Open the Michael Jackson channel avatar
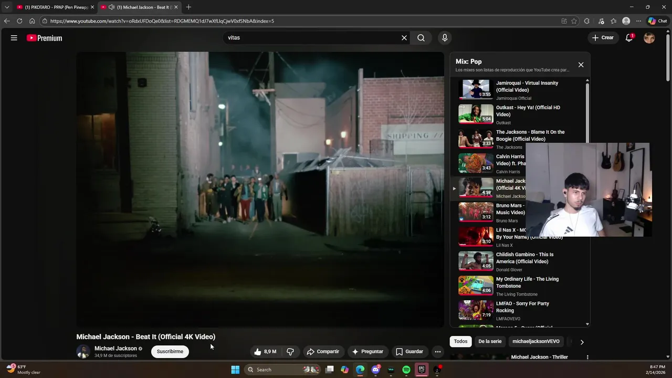The width and height of the screenshot is (672, 378). pos(83,351)
